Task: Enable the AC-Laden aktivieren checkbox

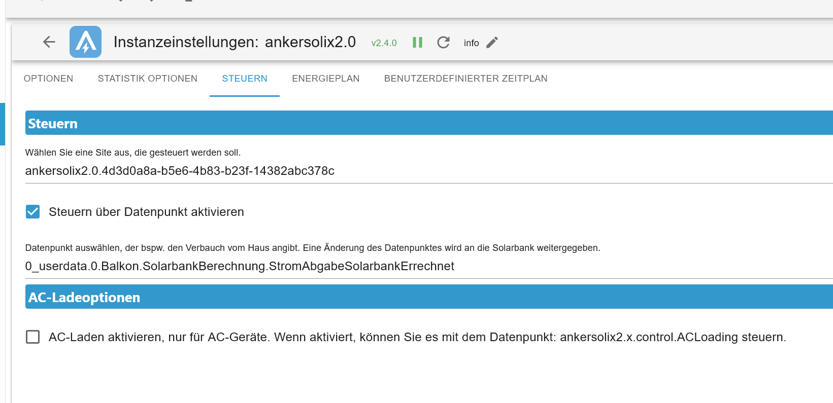Action: 33,337
